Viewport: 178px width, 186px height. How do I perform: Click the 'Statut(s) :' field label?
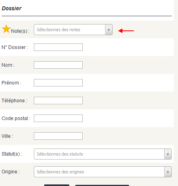[x=12, y=154]
